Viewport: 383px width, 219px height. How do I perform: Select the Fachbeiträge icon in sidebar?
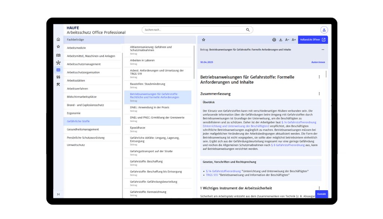pos(58,70)
